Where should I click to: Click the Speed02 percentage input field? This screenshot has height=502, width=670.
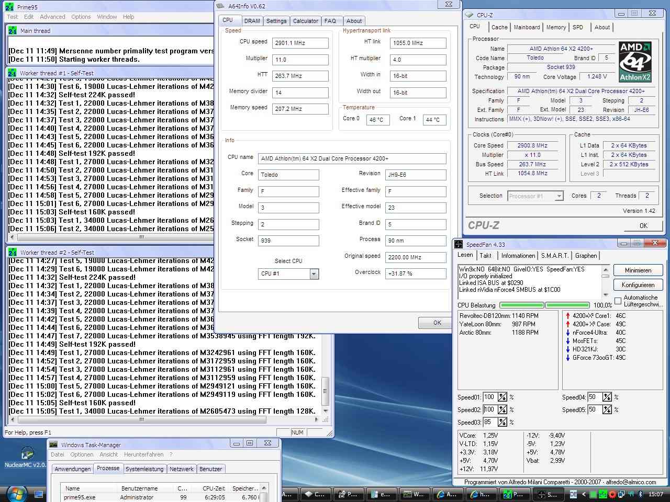[489, 410]
